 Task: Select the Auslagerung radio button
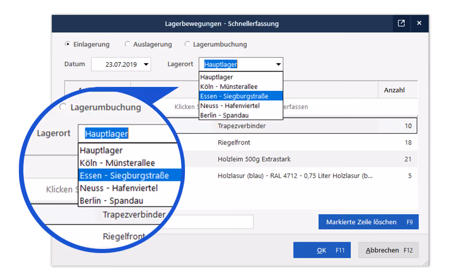click(127, 44)
